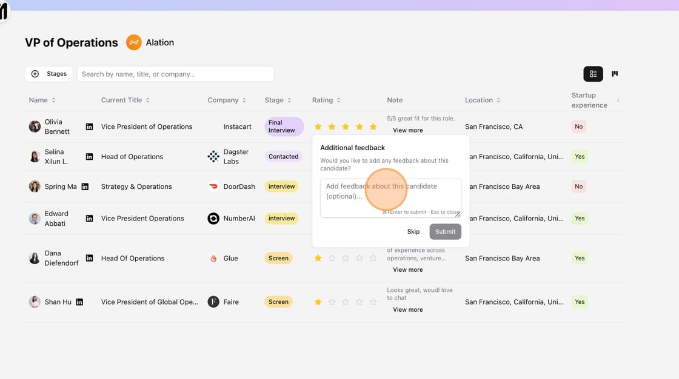The image size is (679, 379).
Task: Sort by Stage column header
Action: 278,100
